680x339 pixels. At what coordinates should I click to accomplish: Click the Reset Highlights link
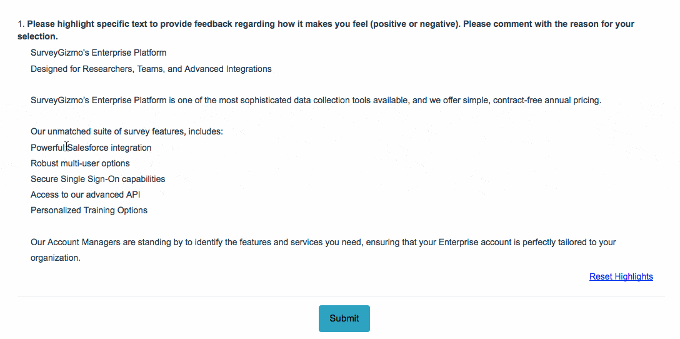621,276
